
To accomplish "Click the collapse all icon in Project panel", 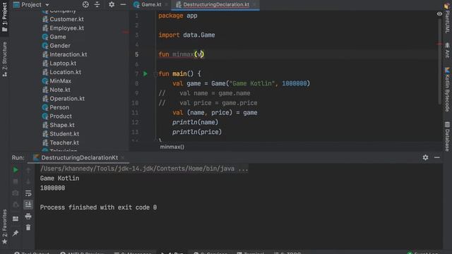I will click(x=97, y=5).
